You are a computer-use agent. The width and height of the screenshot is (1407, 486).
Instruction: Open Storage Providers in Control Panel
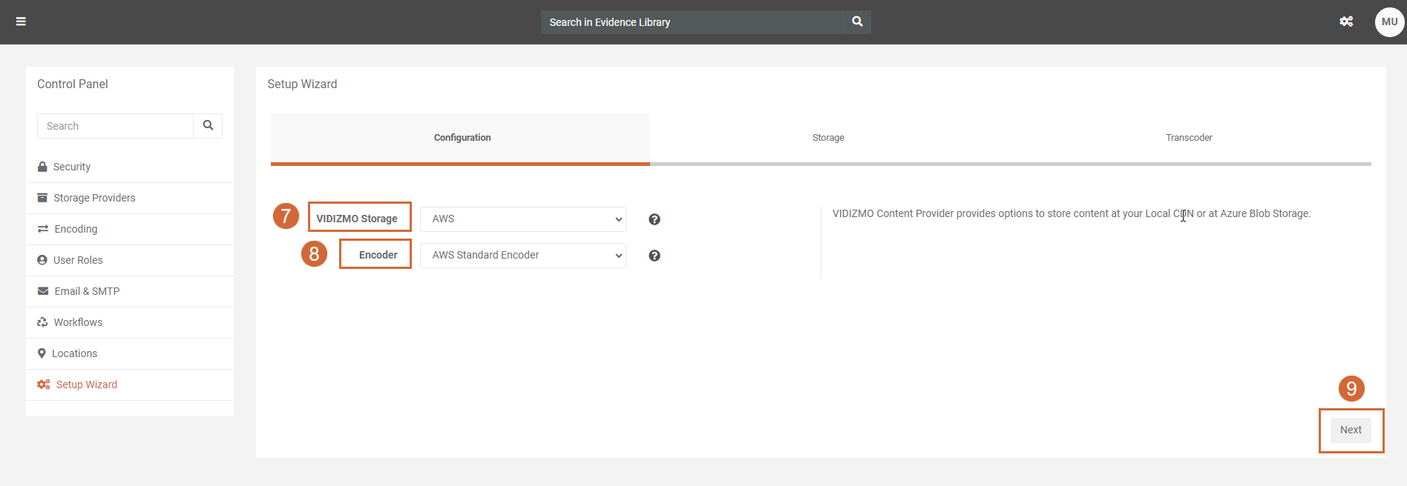pyautogui.click(x=94, y=198)
